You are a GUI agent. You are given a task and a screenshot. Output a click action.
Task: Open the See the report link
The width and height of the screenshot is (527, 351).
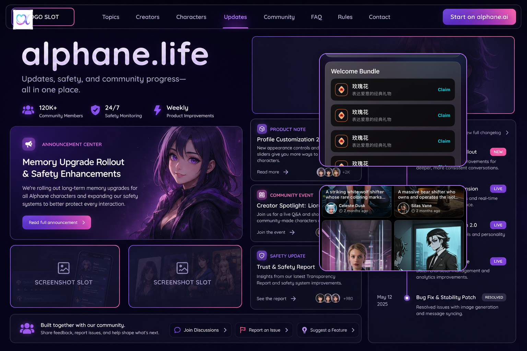(271, 299)
